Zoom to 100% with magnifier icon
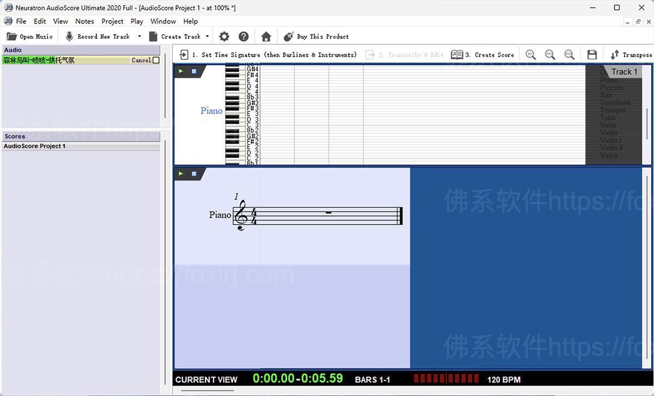The height and width of the screenshot is (396, 654). 550,54
